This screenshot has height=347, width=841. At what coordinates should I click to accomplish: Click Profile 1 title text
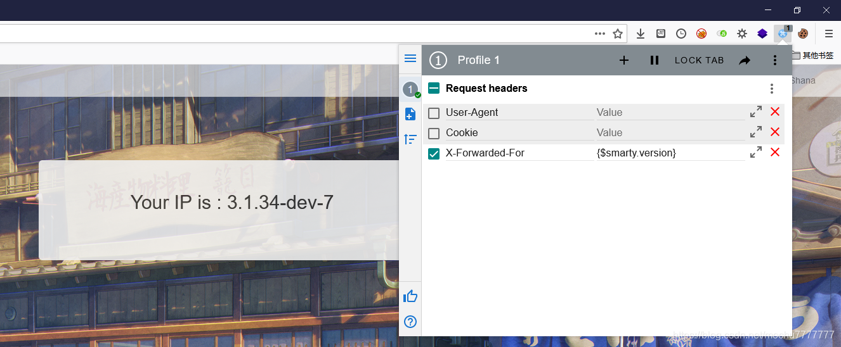click(479, 60)
